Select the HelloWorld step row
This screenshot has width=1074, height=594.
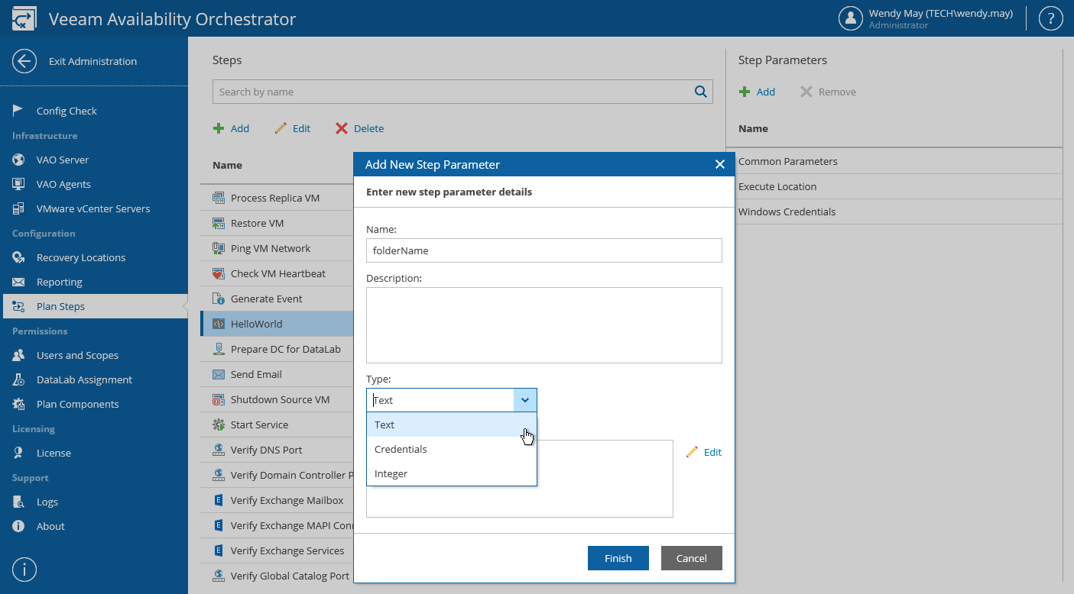point(277,324)
